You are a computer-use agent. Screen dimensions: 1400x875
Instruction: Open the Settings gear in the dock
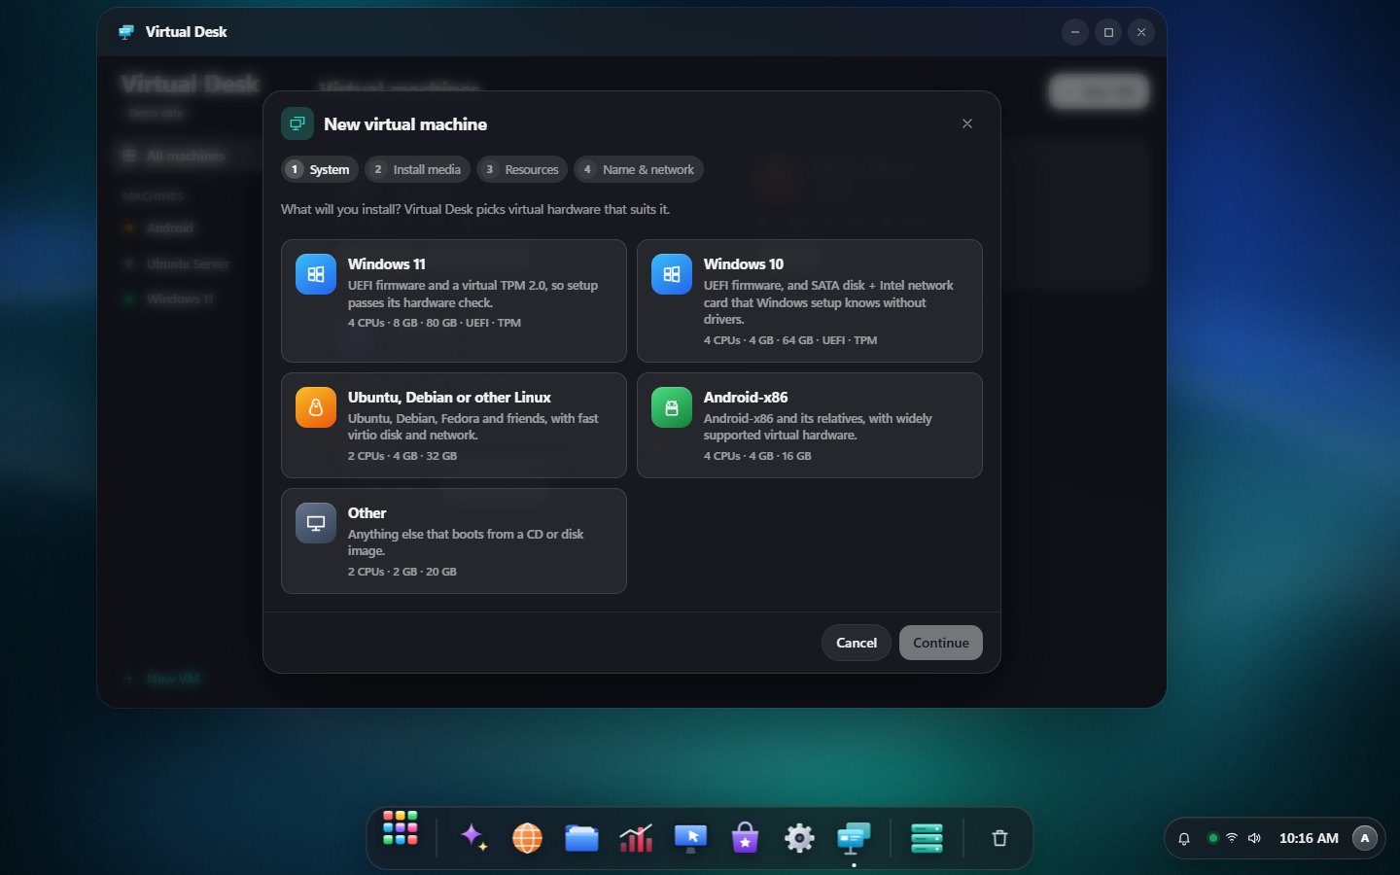click(799, 837)
